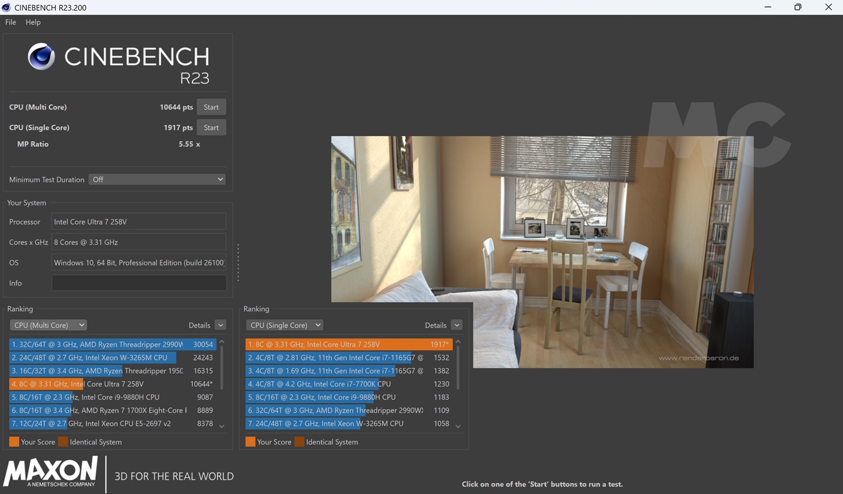Open the File menu
The height and width of the screenshot is (494, 843).
point(11,22)
